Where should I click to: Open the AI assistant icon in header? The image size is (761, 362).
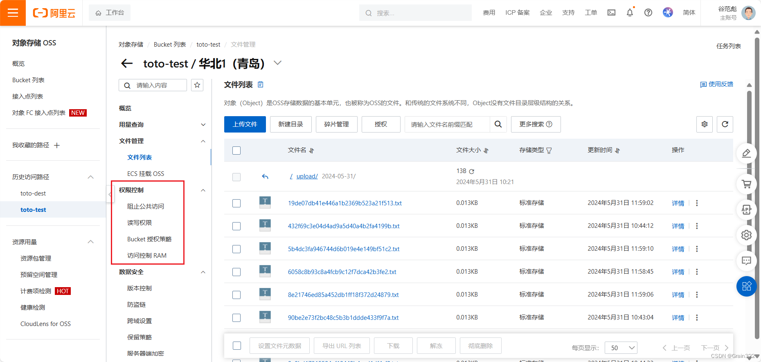click(x=668, y=12)
